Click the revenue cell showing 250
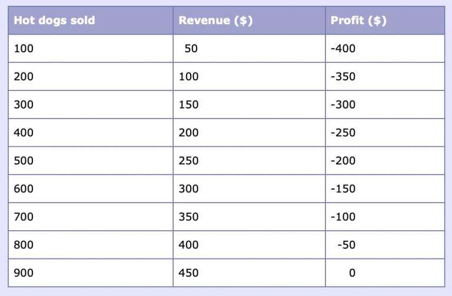This screenshot has width=452, height=296. [189, 161]
